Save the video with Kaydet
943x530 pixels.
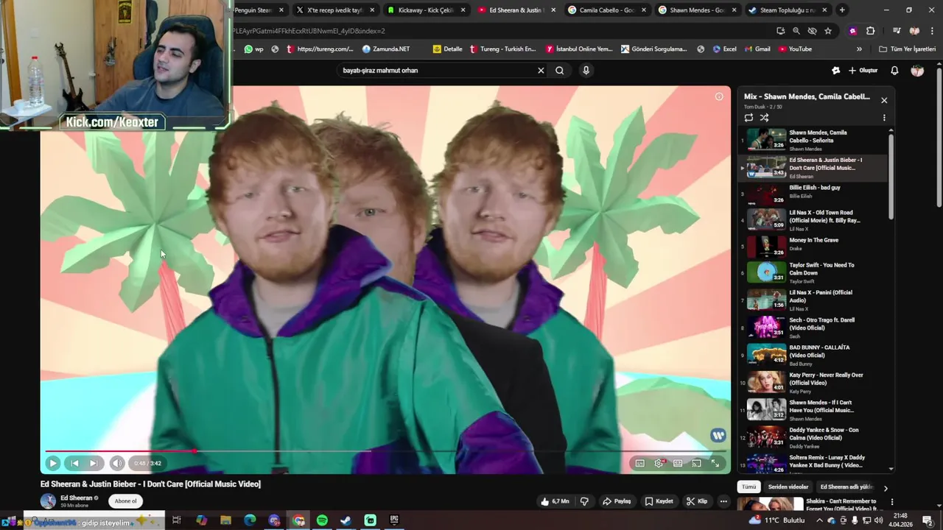click(659, 501)
